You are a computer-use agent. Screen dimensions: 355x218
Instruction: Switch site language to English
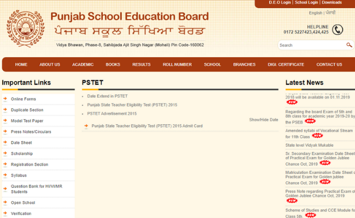(315, 13)
